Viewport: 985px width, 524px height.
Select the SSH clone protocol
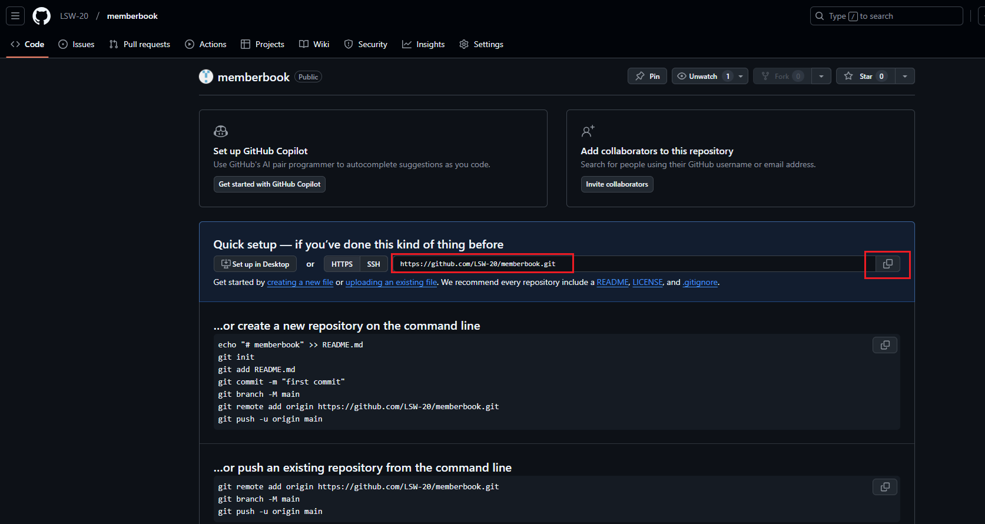coord(374,264)
